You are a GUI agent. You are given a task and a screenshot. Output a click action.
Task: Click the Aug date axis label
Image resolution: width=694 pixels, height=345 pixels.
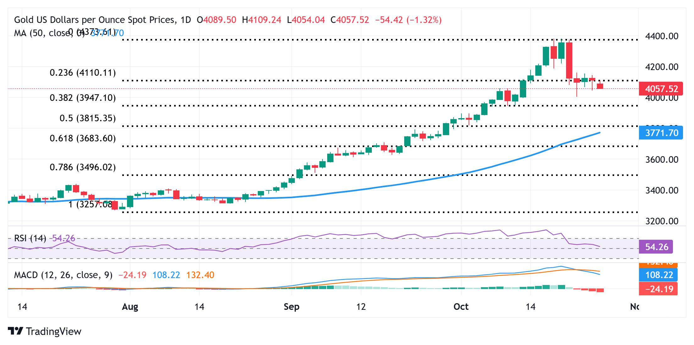tap(130, 307)
